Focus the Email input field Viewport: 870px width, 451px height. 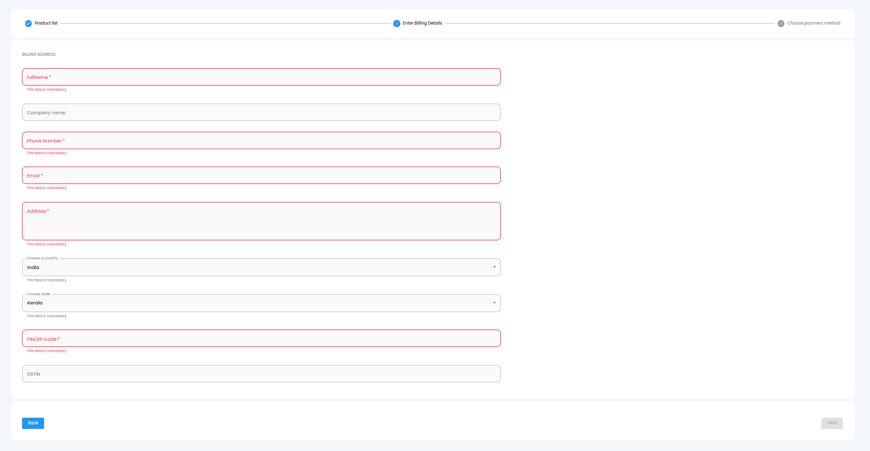(261, 175)
